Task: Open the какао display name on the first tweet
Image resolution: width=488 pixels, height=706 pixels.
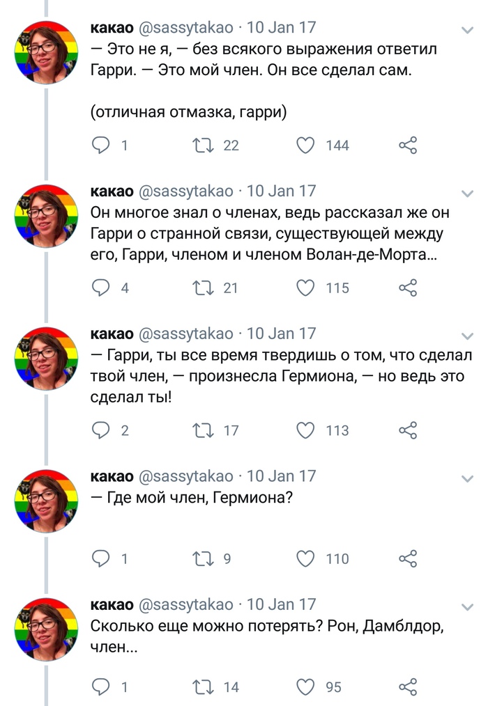Action: (x=112, y=28)
